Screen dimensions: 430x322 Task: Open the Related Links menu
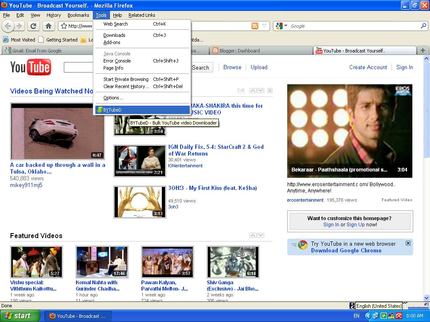142,15
